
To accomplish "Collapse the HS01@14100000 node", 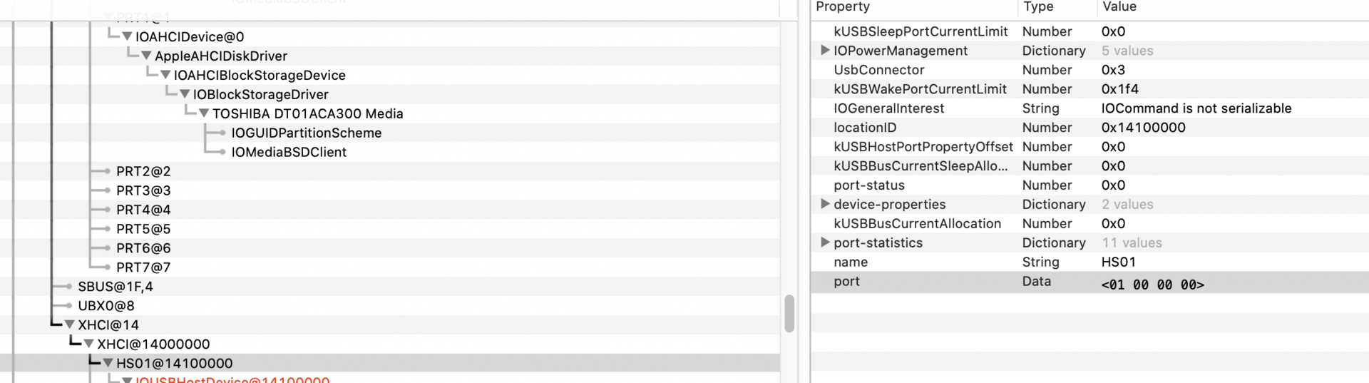I will (108, 363).
